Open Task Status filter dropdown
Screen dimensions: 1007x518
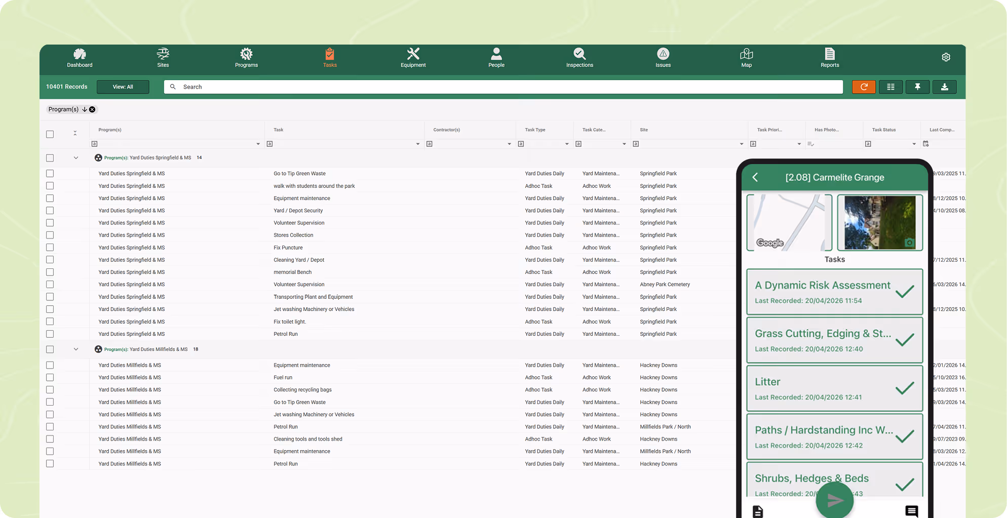[x=914, y=144]
